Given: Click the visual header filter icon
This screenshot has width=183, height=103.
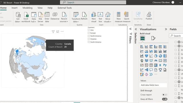Looking at the screenshot, I should [x=53, y=31].
